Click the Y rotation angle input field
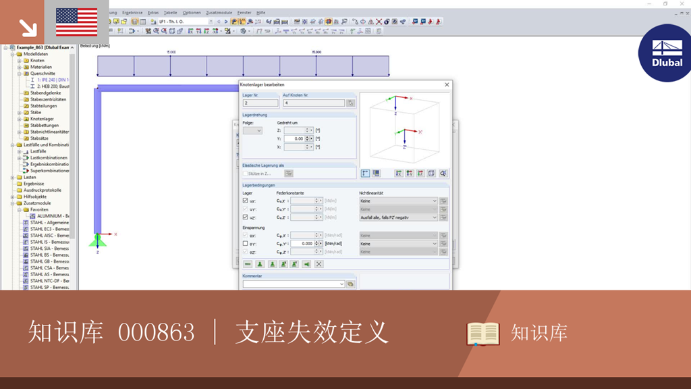This screenshot has width=691, height=389. click(x=294, y=138)
